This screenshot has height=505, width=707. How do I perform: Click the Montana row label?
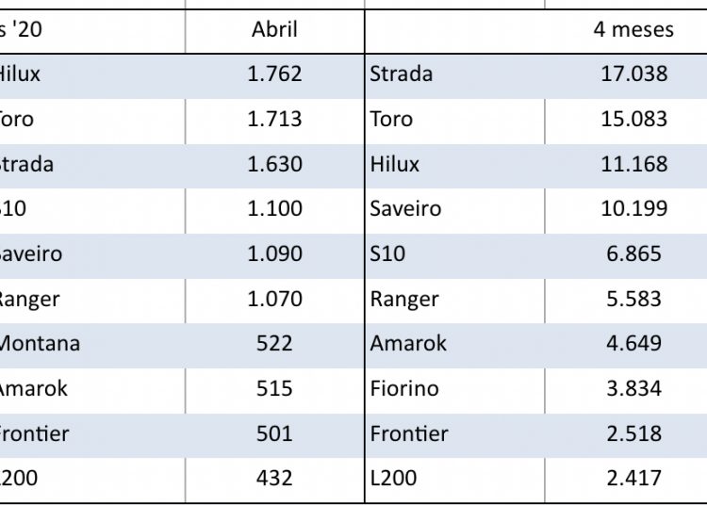coord(38,344)
